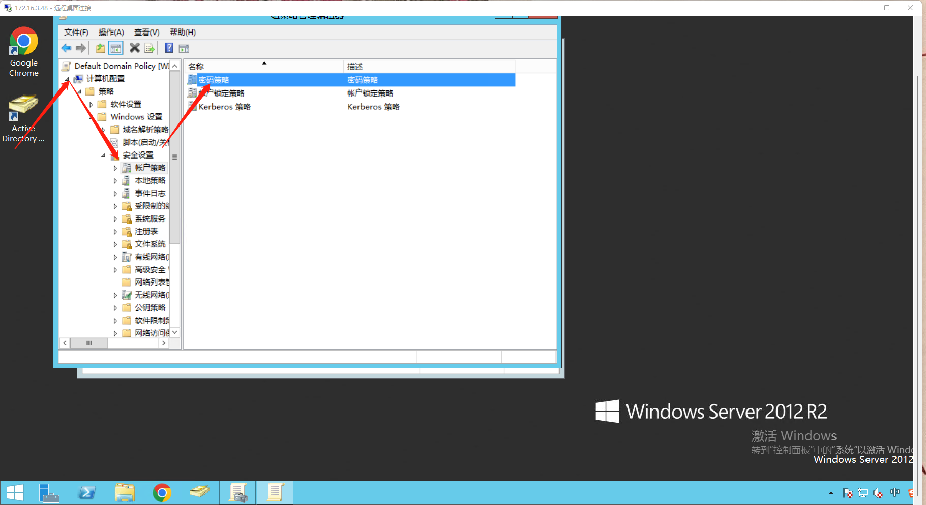Expand the 本地策略 tree node
Viewport: 926px width, 505px height.
click(x=115, y=181)
